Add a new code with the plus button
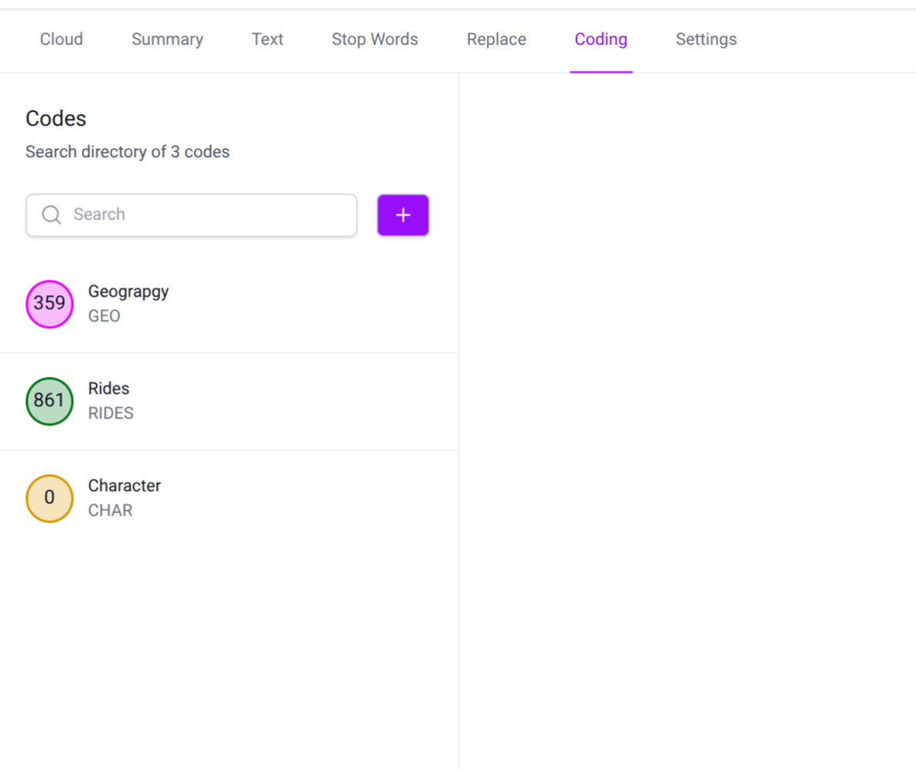Screen dimensions: 916x769 [x=403, y=215]
